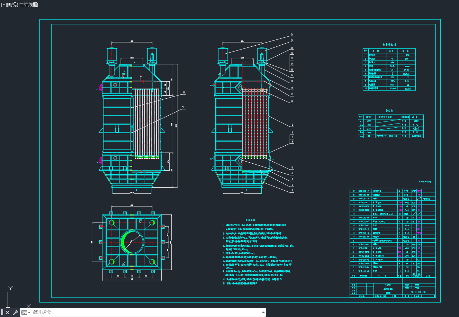
Task: Expand the command line history arrow
Action: (x=263, y=312)
